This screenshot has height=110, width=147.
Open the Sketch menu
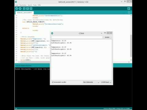pyautogui.click(x=30, y=5)
